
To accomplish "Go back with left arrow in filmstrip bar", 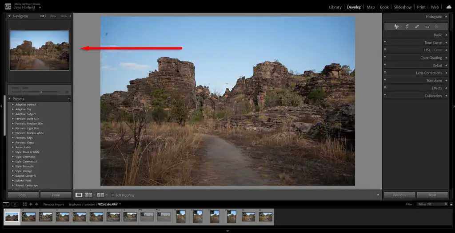I will (x=31, y=204).
